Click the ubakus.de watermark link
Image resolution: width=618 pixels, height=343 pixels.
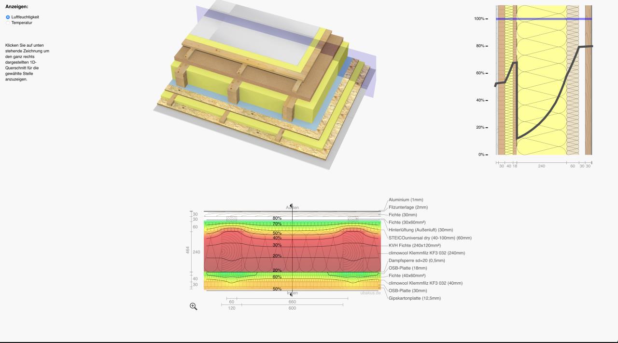[x=370, y=293]
